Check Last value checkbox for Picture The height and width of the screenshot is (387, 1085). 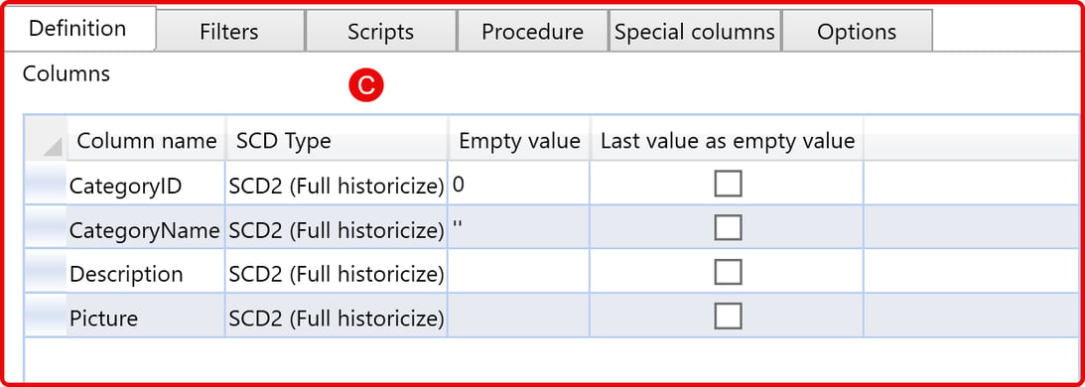[728, 316]
